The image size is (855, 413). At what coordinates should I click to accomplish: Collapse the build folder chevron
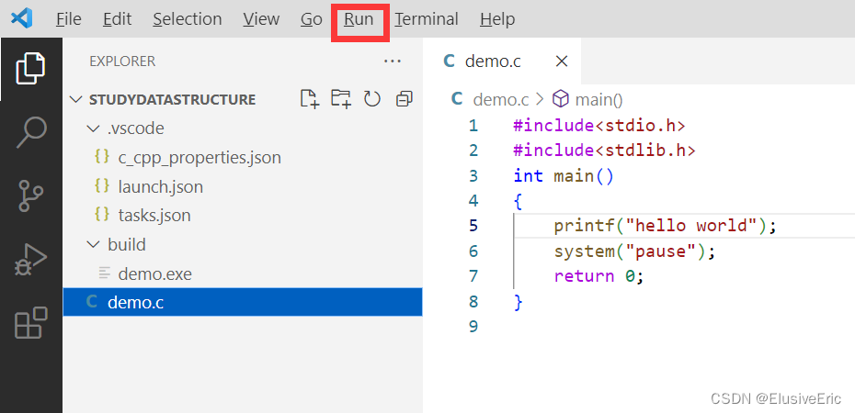(x=93, y=245)
